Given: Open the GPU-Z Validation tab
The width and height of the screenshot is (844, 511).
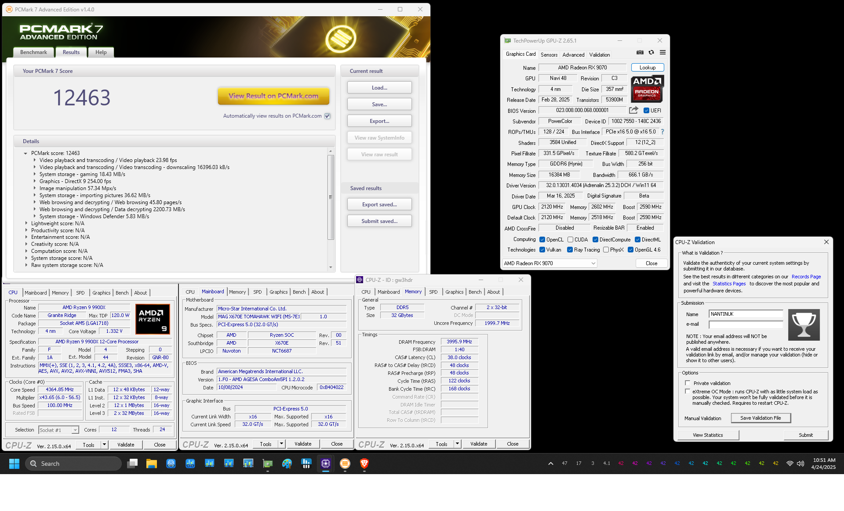Looking at the screenshot, I should [599, 55].
